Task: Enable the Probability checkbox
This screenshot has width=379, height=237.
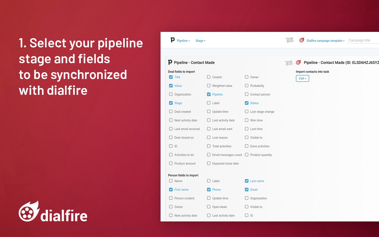Action: (x=247, y=86)
